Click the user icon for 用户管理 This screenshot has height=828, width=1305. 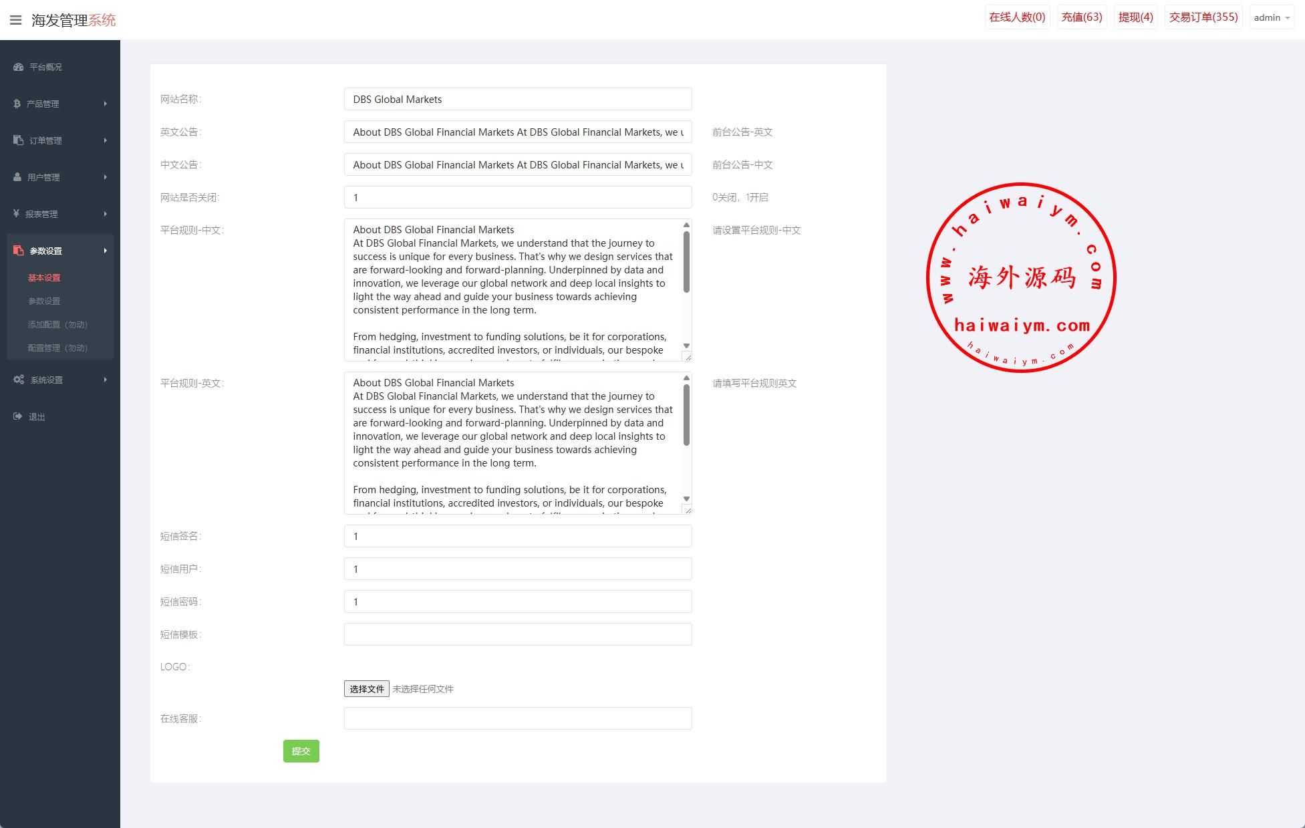click(x=17, y=177)
